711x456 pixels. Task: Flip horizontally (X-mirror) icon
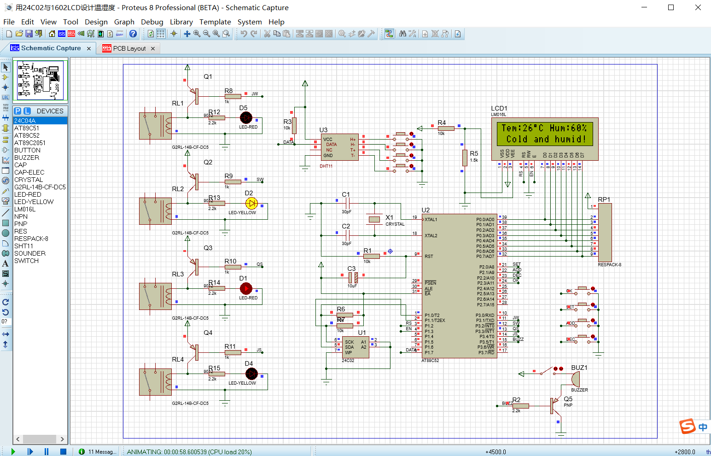pos(6,334)
